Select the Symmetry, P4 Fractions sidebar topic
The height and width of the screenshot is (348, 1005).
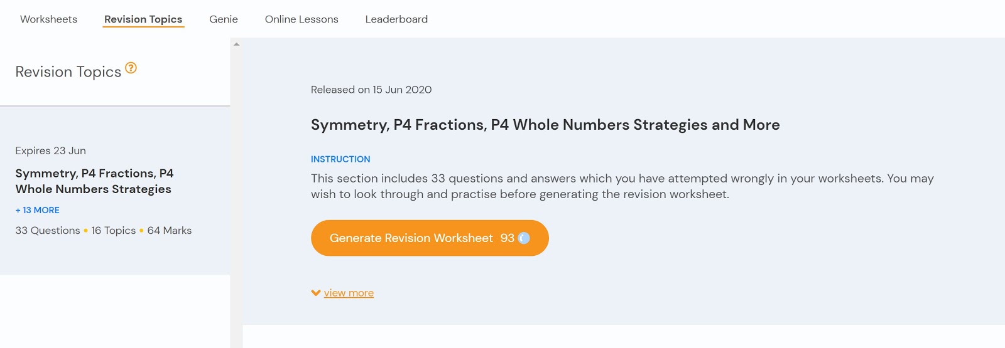[94, 181]
